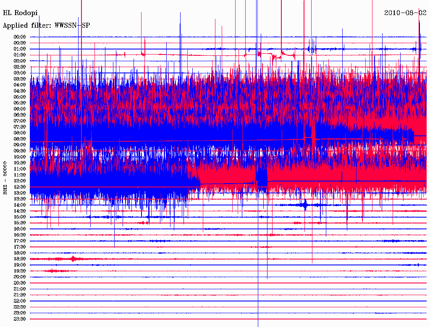Click the date label "2010-08-02"
The image size is (430, 327).
point(405,13)
